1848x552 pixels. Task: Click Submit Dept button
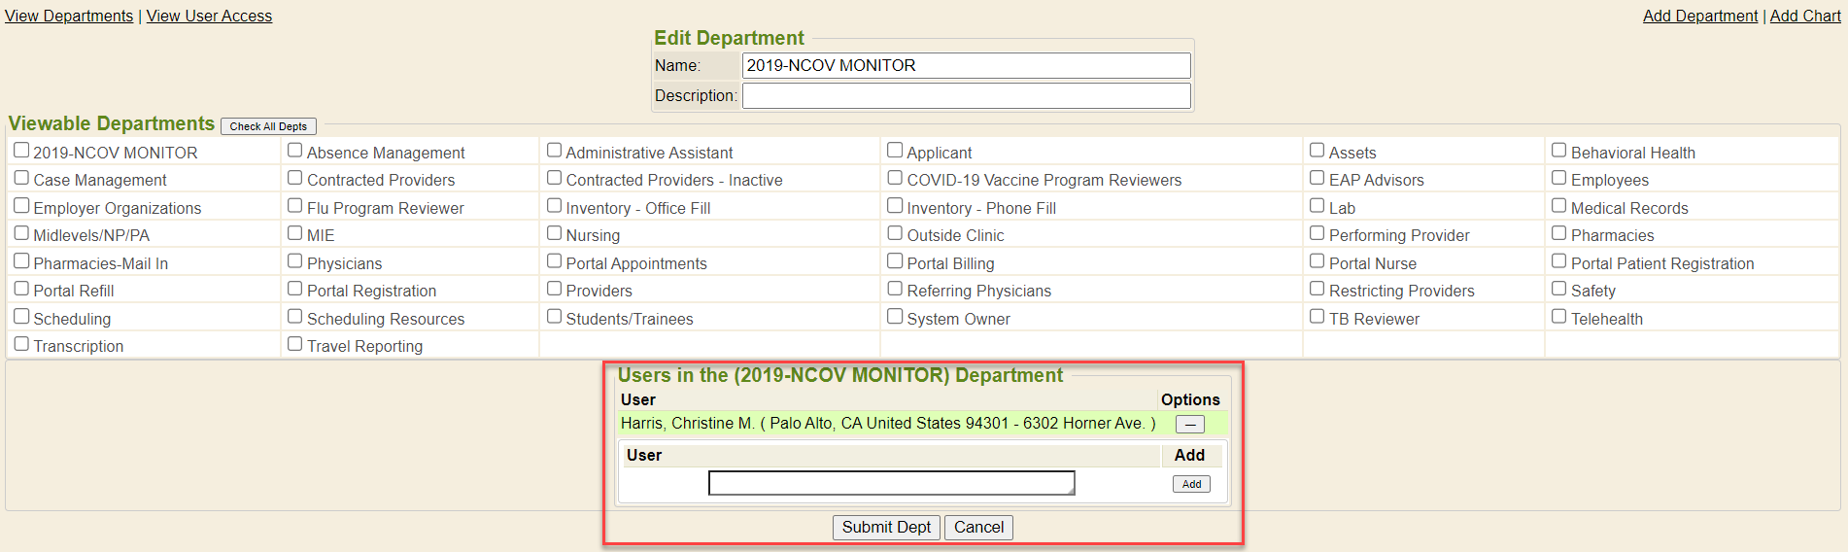(886, 527)
